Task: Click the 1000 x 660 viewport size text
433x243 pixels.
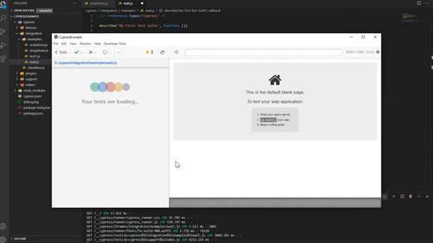Action: [x=355, y=52]
